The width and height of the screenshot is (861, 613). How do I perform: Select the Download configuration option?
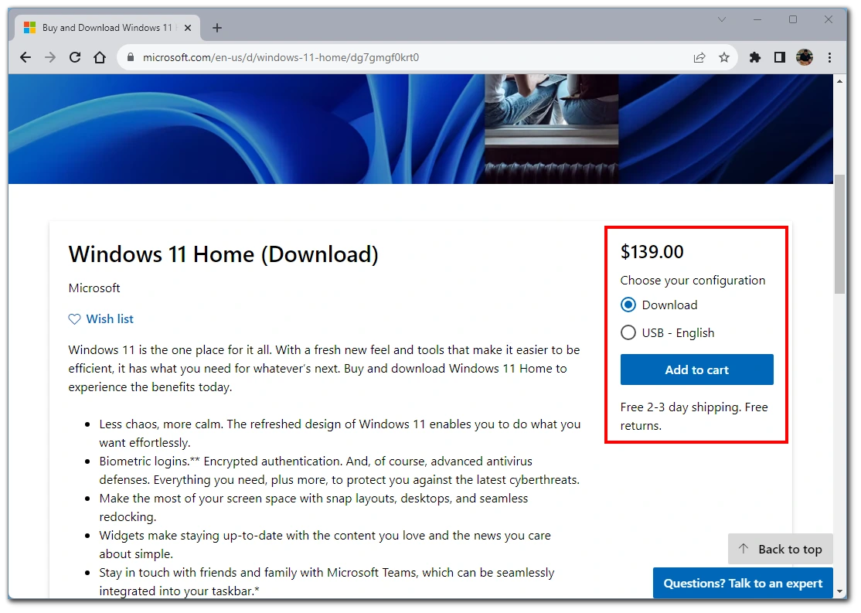click(659, 305)
